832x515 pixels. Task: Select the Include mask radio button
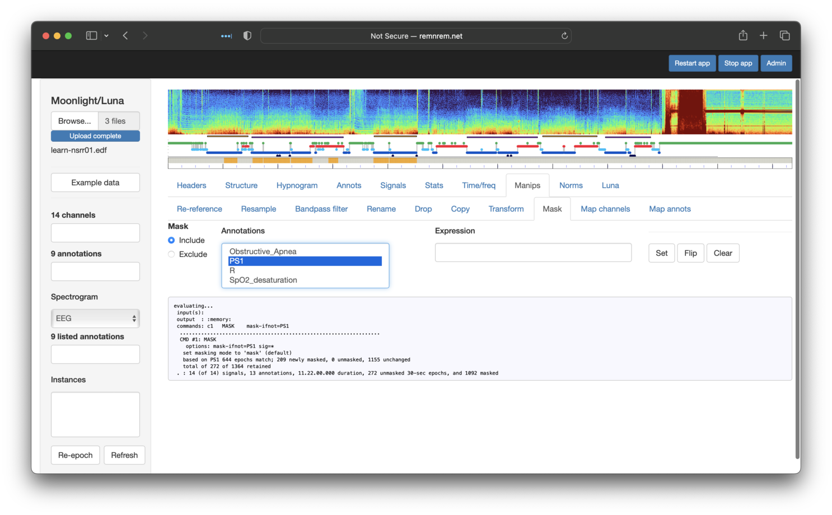click(171, 240)
